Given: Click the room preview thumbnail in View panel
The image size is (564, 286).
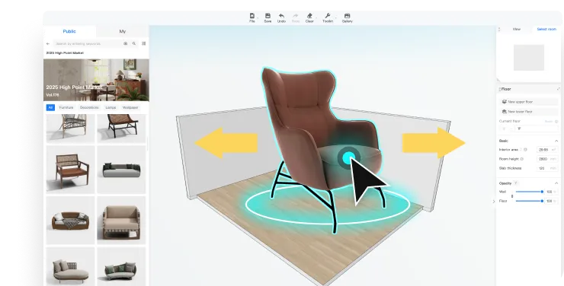Looking at the screenshot, I should 529,57.
